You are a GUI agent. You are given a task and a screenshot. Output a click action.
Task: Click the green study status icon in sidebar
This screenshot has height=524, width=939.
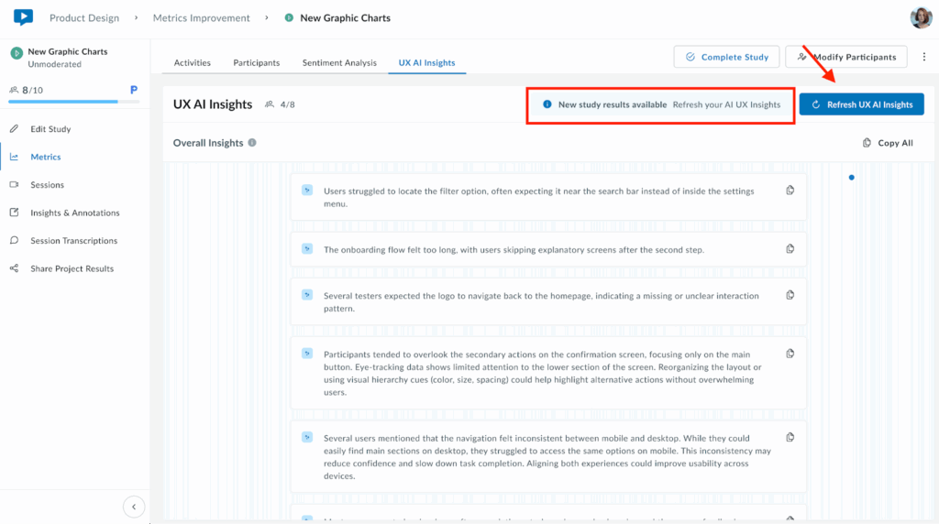point(17,53)
